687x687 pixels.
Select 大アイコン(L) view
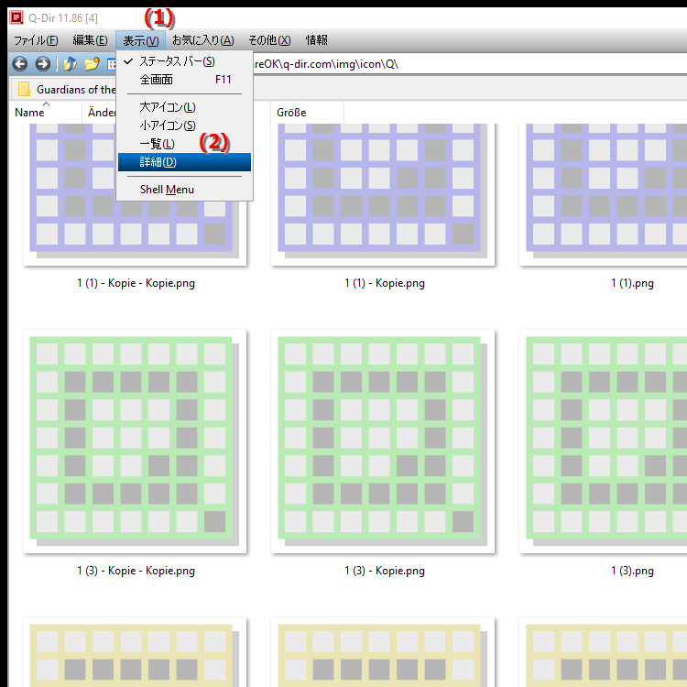(184, 107)
